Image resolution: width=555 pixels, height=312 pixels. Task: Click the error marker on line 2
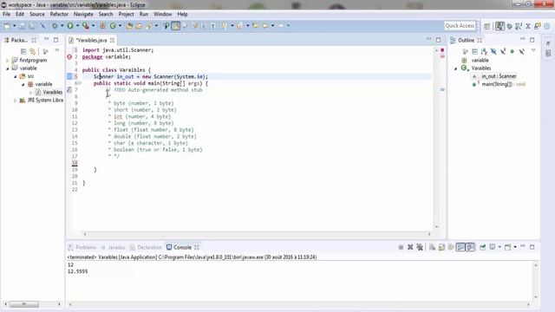click(x=69, y=56)
